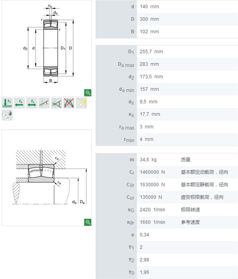Select the outer diameter value 300 mm
This screenshot has width=238, height=279.
149,19
